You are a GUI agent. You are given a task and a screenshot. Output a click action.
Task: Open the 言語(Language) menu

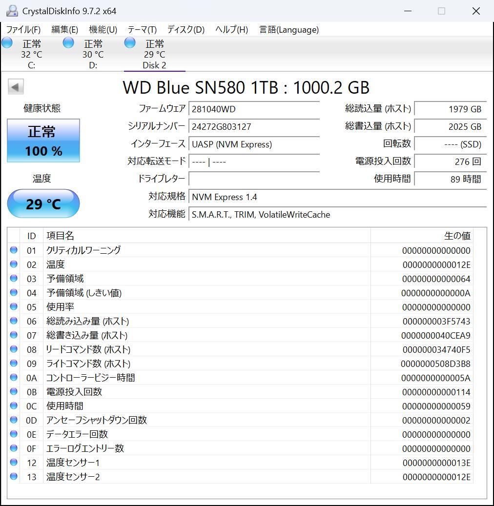pyautogui.click(x=288, y=30)
